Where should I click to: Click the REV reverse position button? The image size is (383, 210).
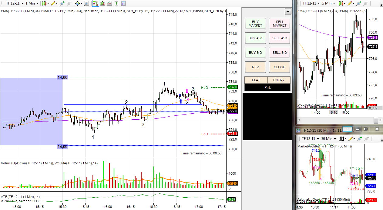(x=256, y=67)
